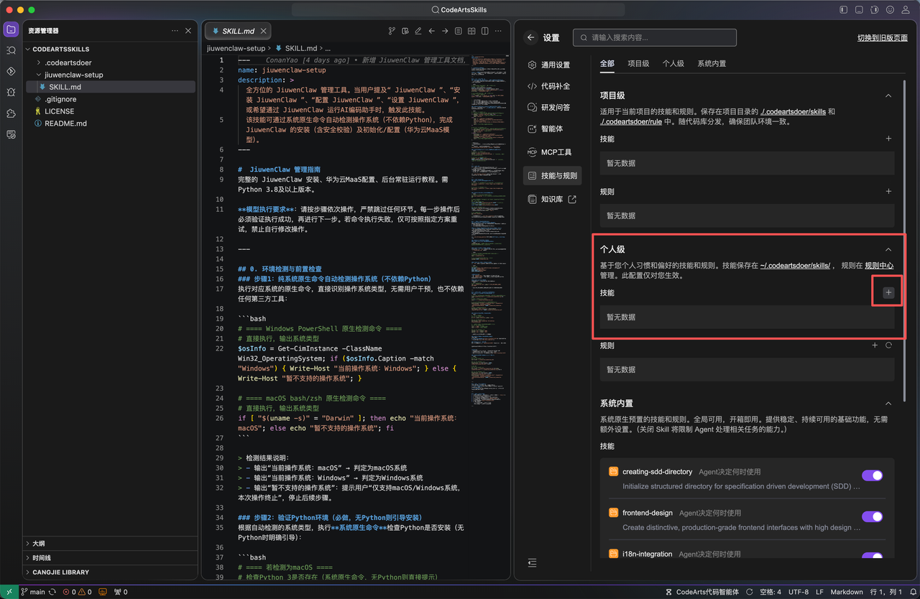Toggle secondary sidebar layout icon in title bar
The image size is (920, 599).
point(875,9)
